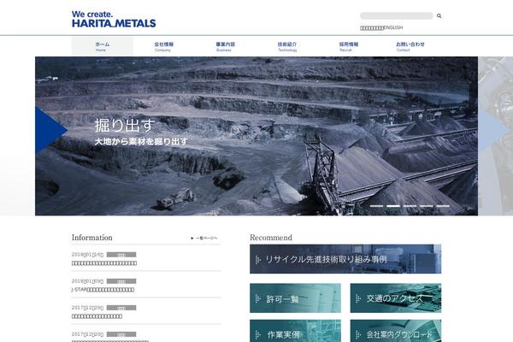Click the search magnifier icon
This screenshot has height=342, width=513.
click(439, 15)
